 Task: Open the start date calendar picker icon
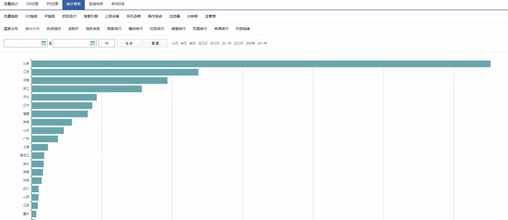[44, 43]
